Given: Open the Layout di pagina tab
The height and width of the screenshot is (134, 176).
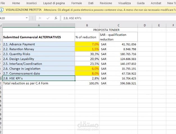Looking at the screenshot, I should 54,3.
